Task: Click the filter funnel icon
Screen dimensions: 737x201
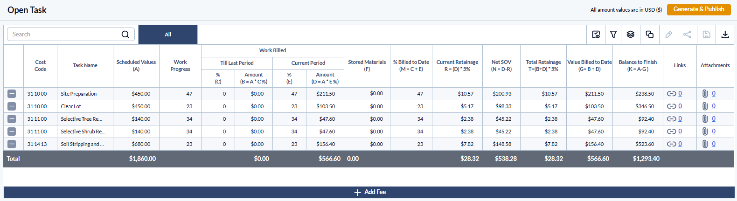Action: click(613, 35)
